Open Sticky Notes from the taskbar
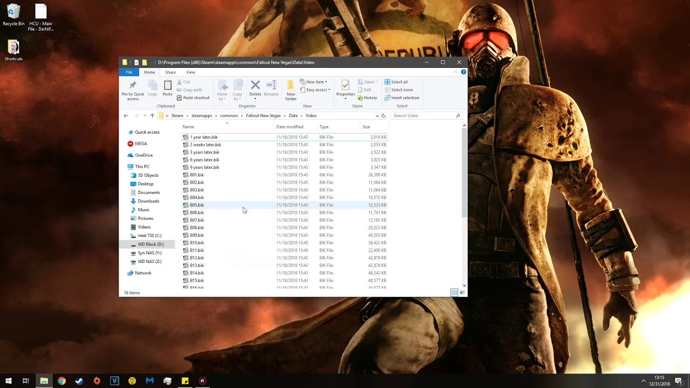This screenshot has height=388, width=690. 185,381
